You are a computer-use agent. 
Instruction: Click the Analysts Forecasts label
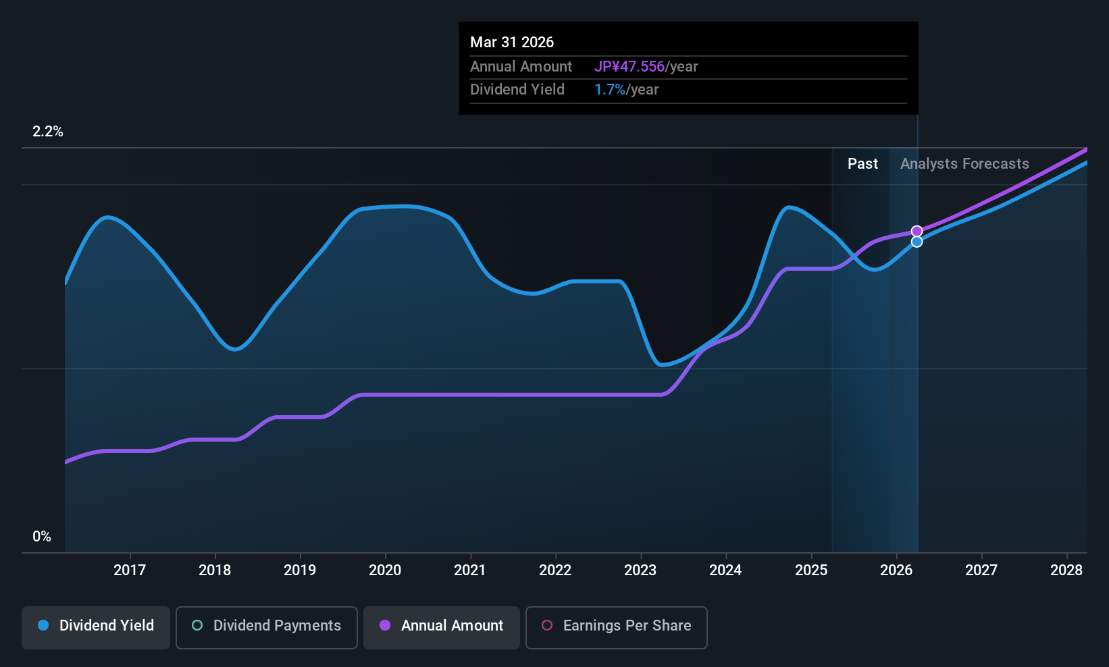click(x=964, y=164)
